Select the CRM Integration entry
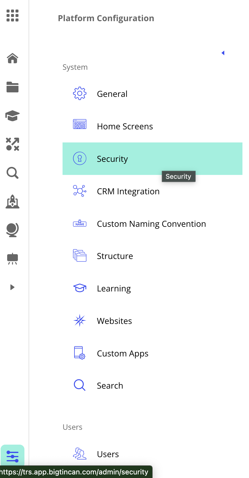 (x=128, y=191)
